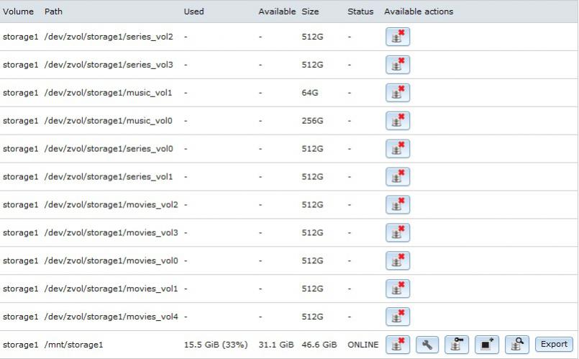Destroy the series_vol2 zvol via its delete icon
This screenshot has height=359, width=579.
[398, 37]
